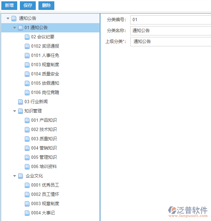Collapse the root 通知公告 tree node
The image size is (211, 221).
pos(8,19)
